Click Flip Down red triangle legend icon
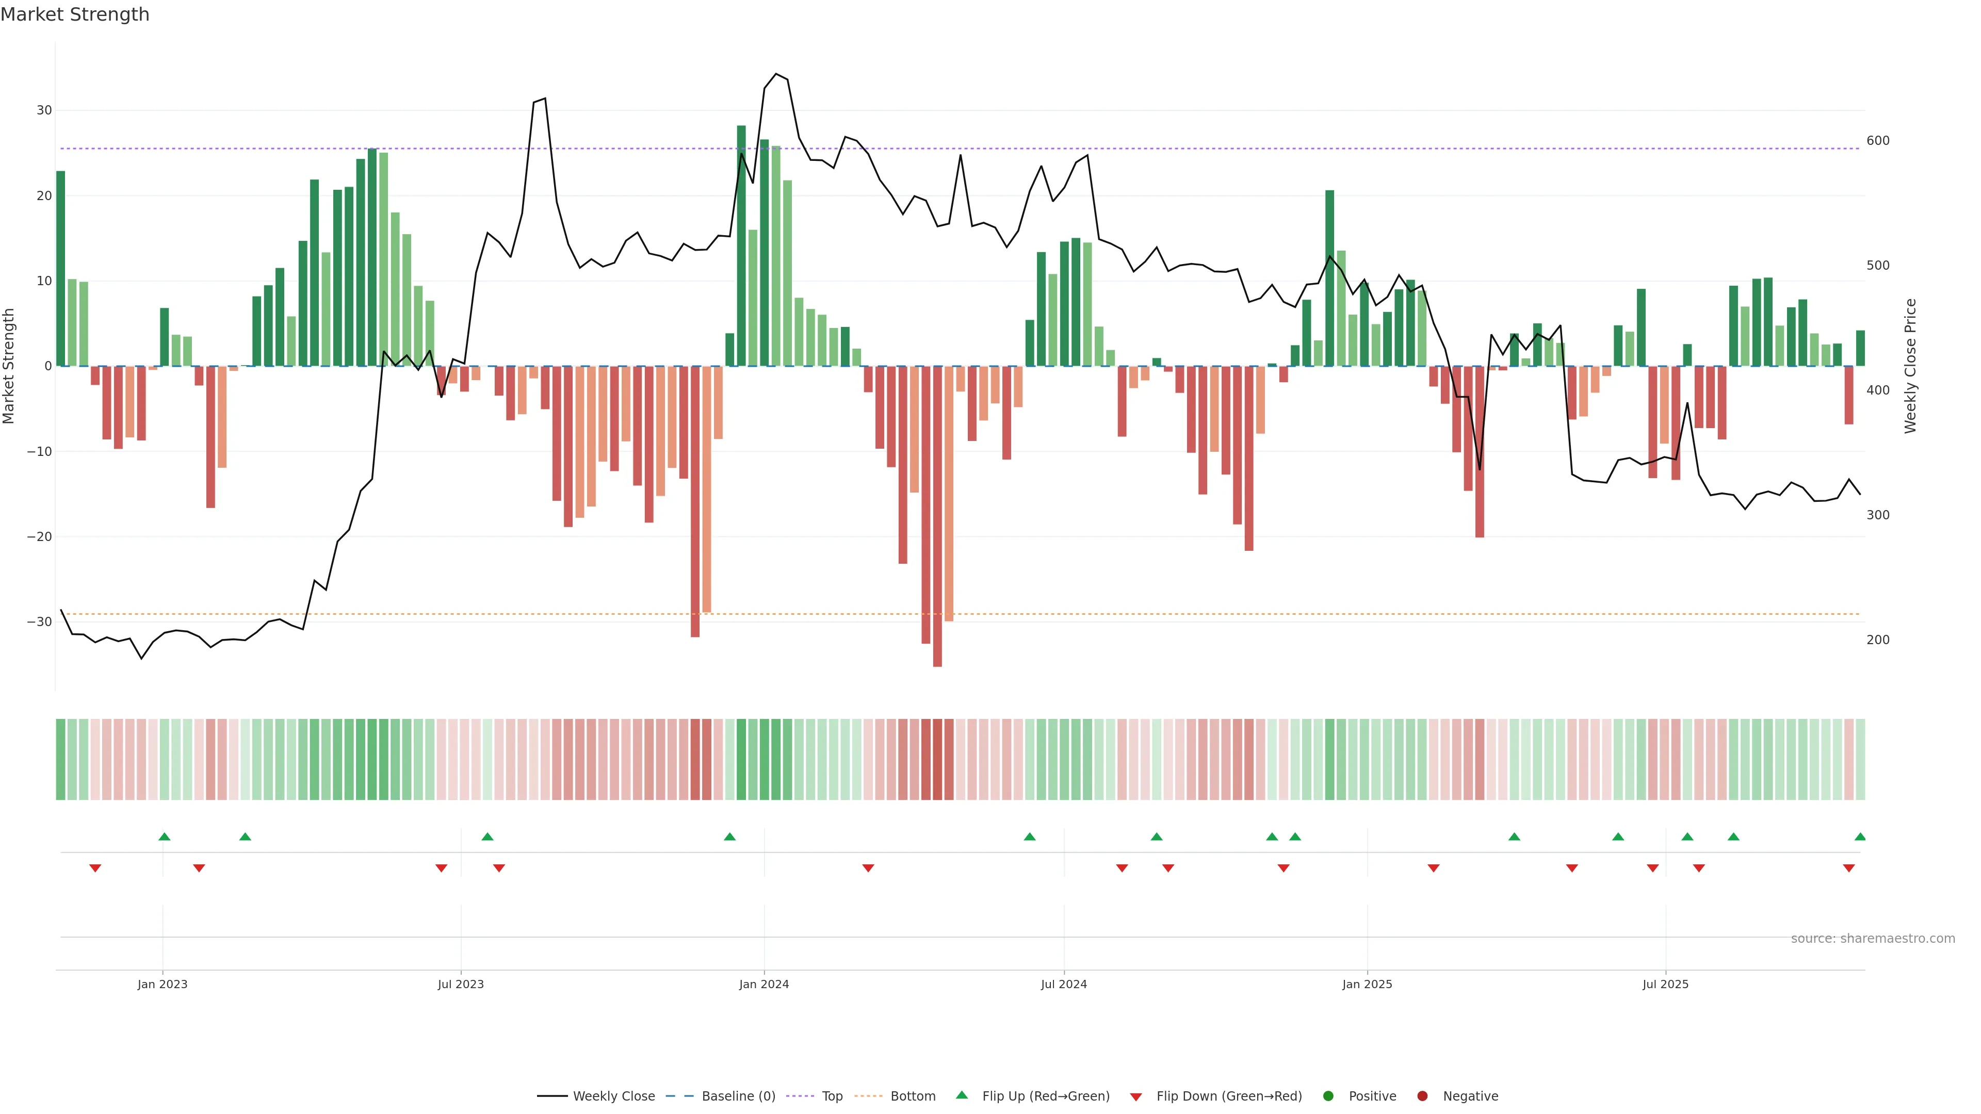This screenshot has width=1981, height=1114. [x=1136, y=1097]
